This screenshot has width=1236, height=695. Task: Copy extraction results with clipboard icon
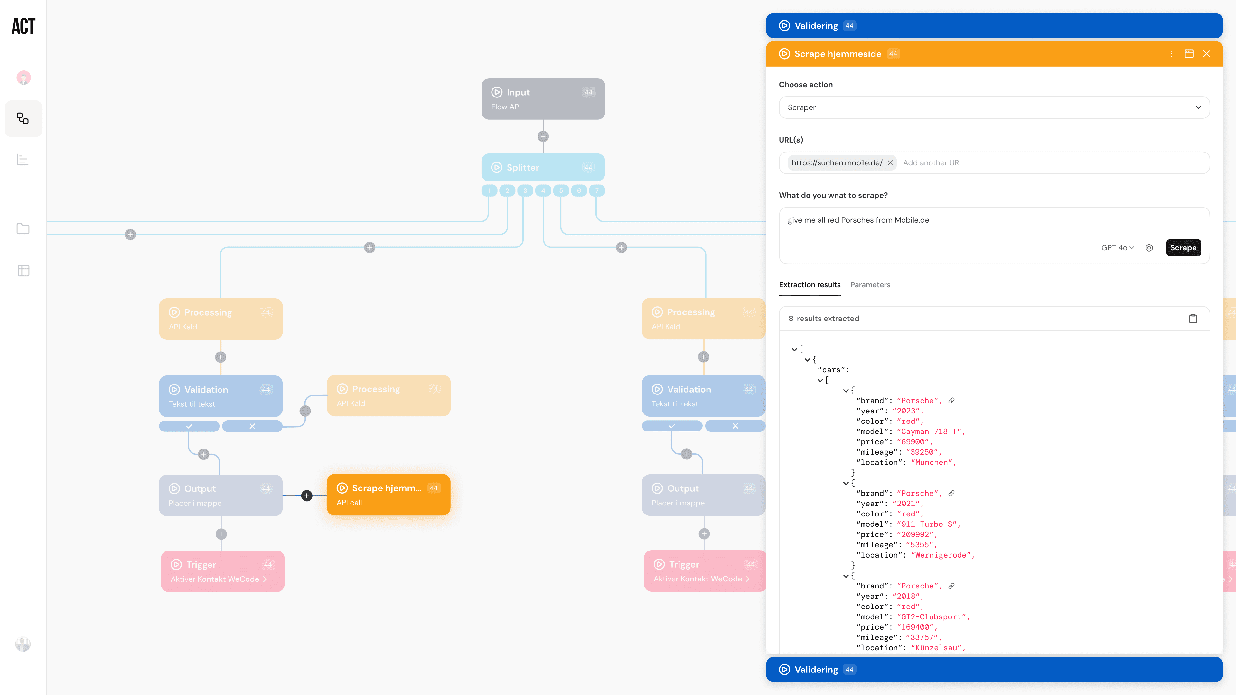click(x=1193, y=319)
